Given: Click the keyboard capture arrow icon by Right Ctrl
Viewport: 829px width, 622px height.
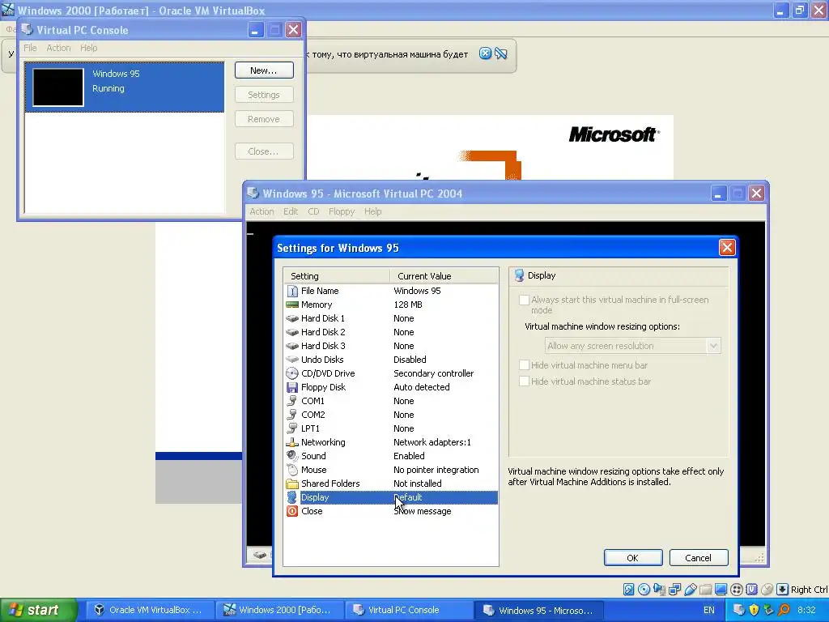Looking at the screenshot, I should click(x=782, y=590).
